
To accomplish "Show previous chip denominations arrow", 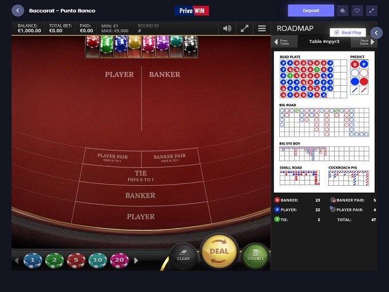I will 17,261.
